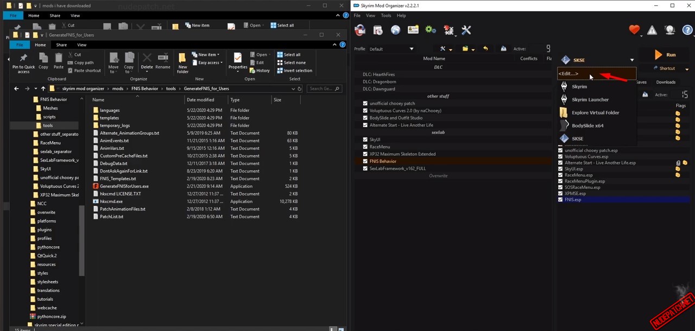This screenshot has width=695, height=331.
Task: Click Cut in the GenerateFNIS_for_Users ribbon
Action: pyautogui.click(x=74, y=55)
